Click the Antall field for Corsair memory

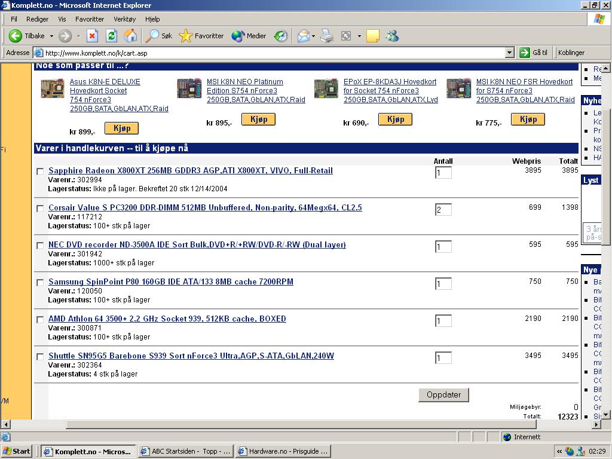coord(443,210)
